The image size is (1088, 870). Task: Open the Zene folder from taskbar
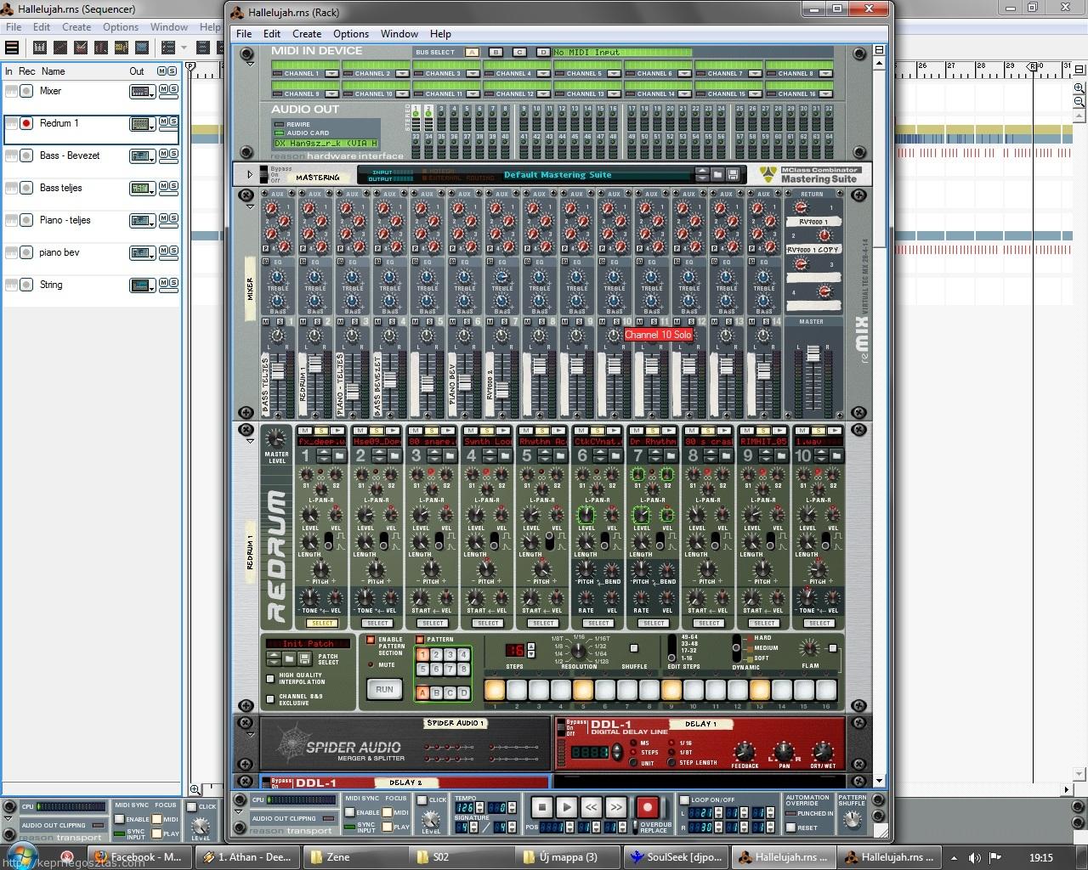click(x=357, y=856)
